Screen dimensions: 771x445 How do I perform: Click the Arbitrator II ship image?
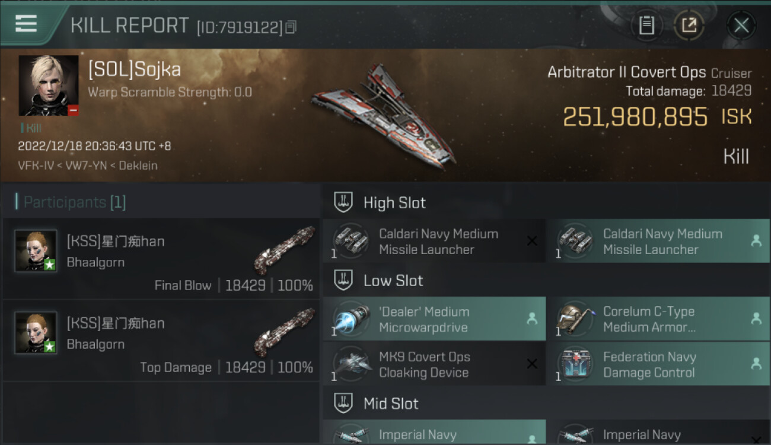point(384,117)
